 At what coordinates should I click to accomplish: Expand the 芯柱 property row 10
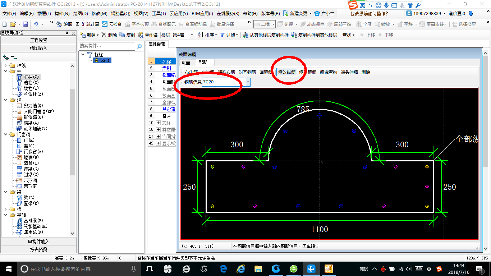click(x=158, y=123)
